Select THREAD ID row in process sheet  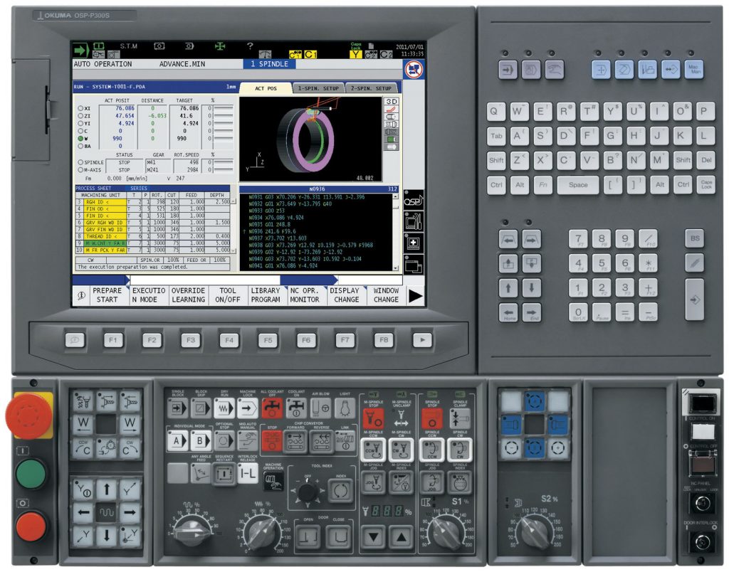[152, 236]
